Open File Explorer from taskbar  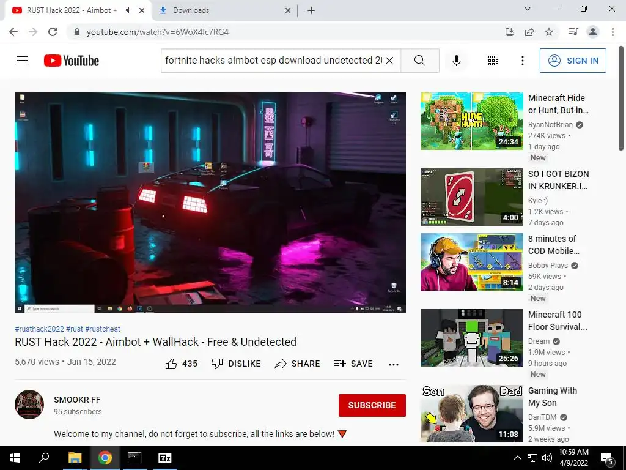click(75, 458)
